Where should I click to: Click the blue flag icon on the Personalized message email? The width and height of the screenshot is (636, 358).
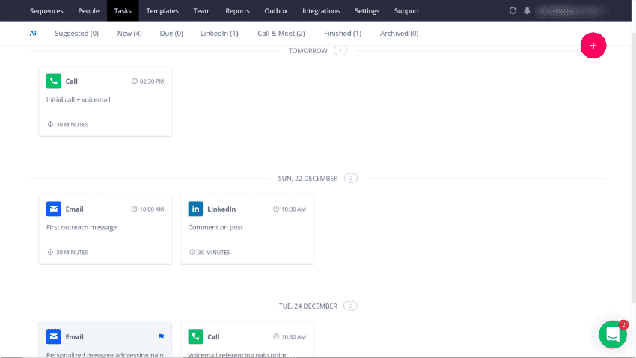point(161,336)
